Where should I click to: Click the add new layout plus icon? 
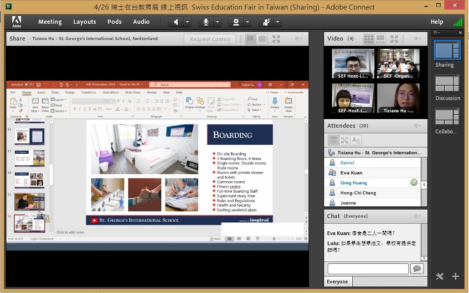[x=455, y=276]
